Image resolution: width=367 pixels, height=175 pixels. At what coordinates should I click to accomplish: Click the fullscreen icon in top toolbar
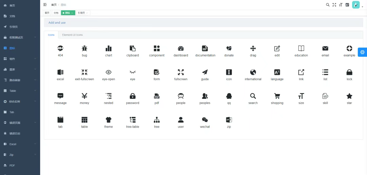click(334, 5)
